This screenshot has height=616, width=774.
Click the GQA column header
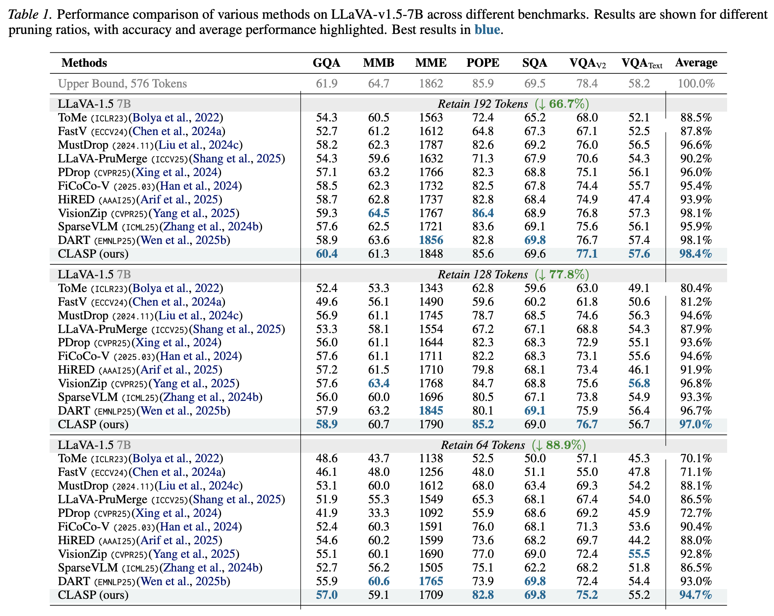326,63
